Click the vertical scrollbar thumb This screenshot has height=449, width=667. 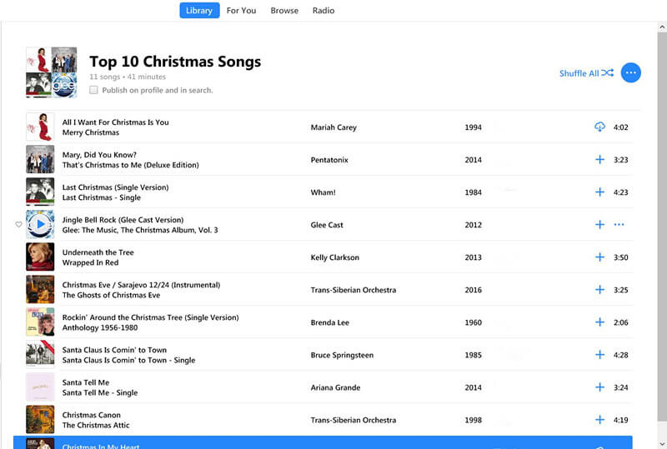tap(662, 226)
